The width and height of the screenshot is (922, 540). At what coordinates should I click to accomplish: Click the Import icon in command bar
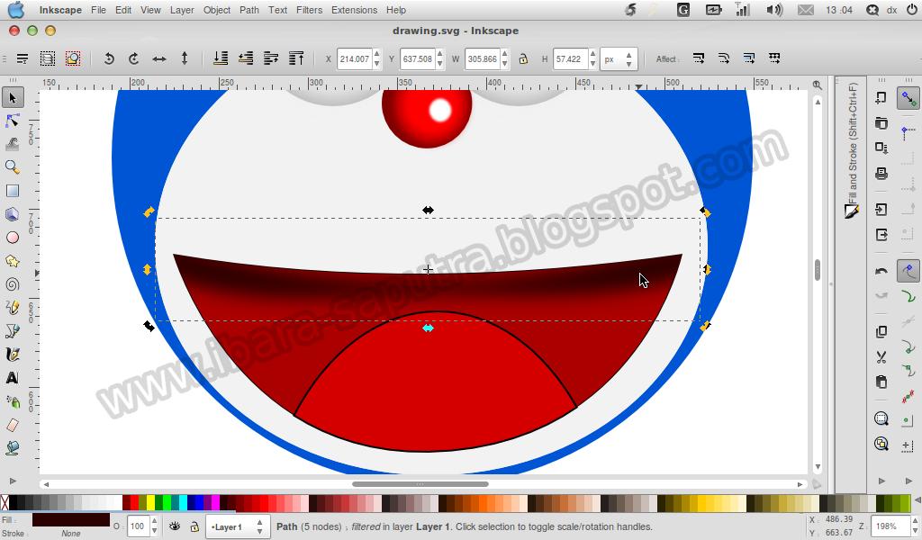(x=881, y=210)
